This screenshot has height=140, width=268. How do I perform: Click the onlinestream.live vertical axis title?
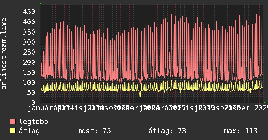[x=4, y=54]
